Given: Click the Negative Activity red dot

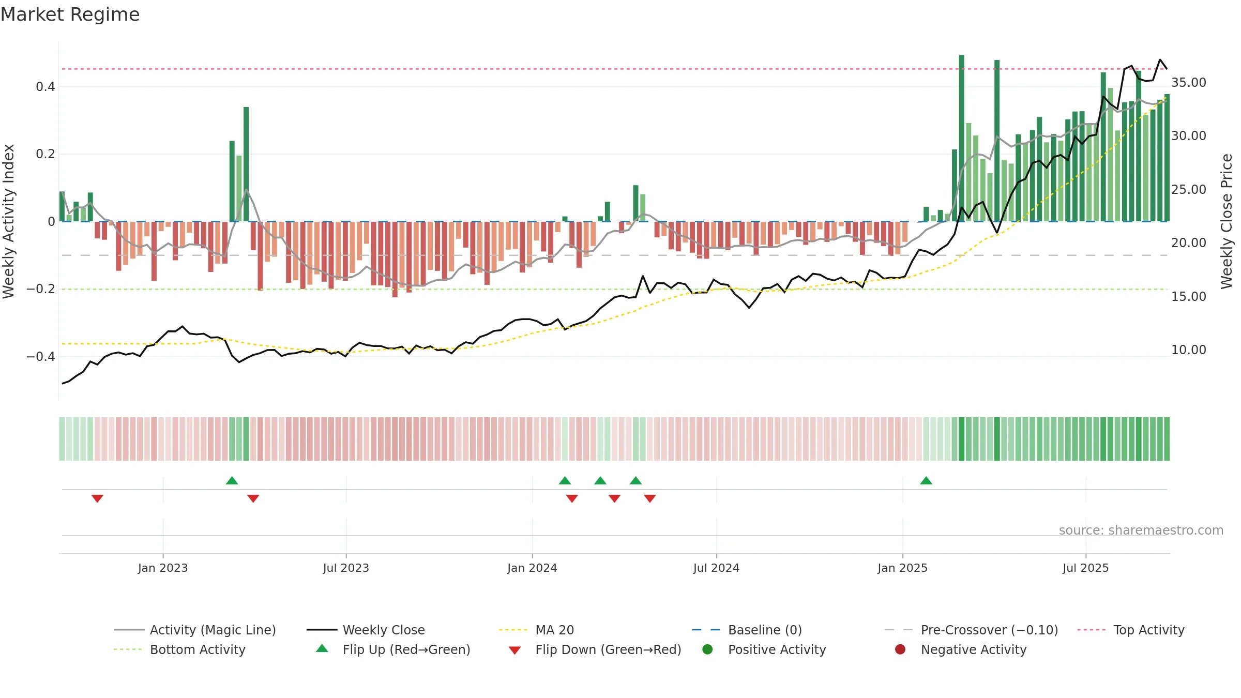Looking at the screenshot, I should 900,649.
